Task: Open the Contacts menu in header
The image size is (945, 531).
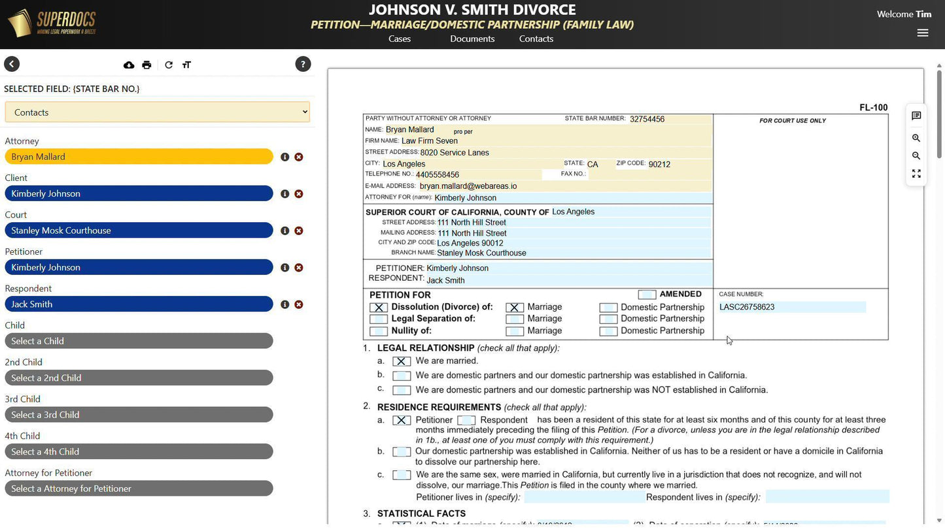Action: click(x=536, y=39)
